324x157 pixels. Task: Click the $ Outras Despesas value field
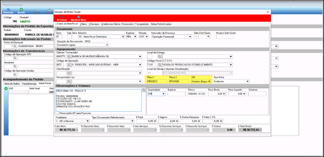pyautogui.click(x=190, y=121)
